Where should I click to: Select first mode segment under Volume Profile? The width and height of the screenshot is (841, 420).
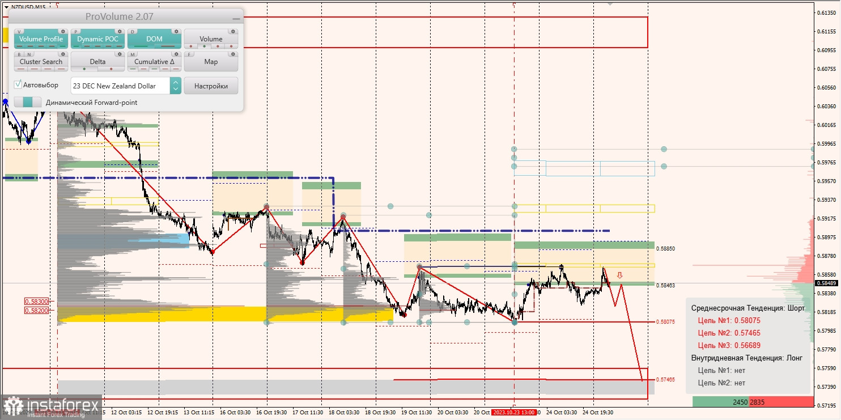pos(20,46)
